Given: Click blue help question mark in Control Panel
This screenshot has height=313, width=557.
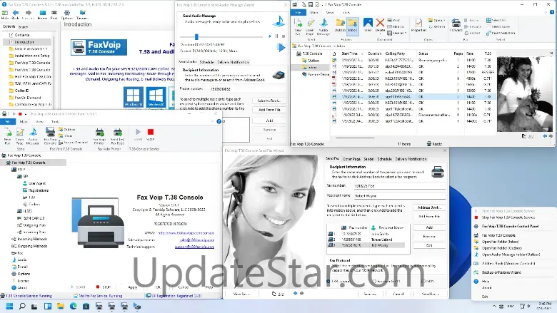Looking at the screenshot, I should point(219,122).
